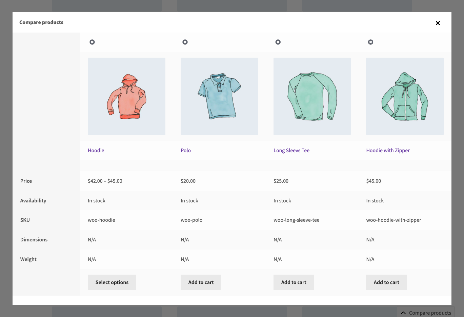
Task: Select the $25.00 price value
Action: click(281, 181)
